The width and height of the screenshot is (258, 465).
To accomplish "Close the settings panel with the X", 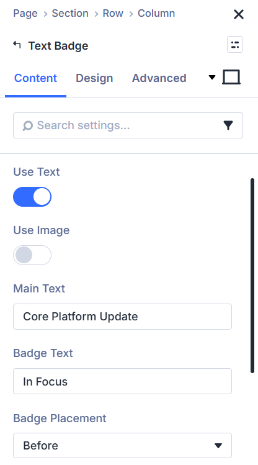I will (238, 14).
